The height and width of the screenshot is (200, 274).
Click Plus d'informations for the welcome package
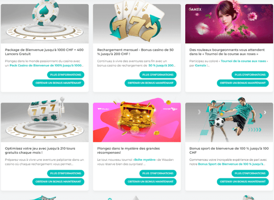(66, 74)
